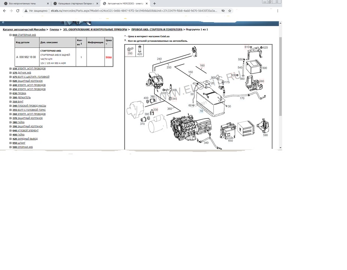Click the browser back arrow
The image size is (347, 270).
tap(4, 11)
